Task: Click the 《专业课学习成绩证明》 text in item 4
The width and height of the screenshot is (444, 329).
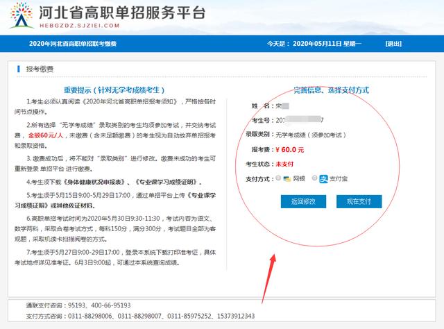Action: click(165, 183)
